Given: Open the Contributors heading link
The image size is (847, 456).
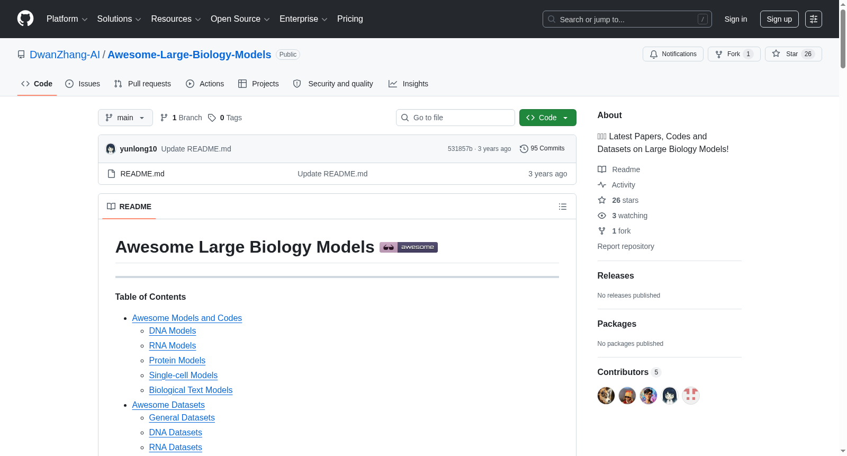Looking at the screenshot, I should pyautogui.click(x=629, y=372).
